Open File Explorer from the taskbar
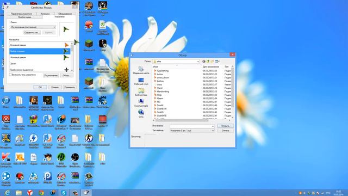The image size is (348, 196). tap(18, 193)
